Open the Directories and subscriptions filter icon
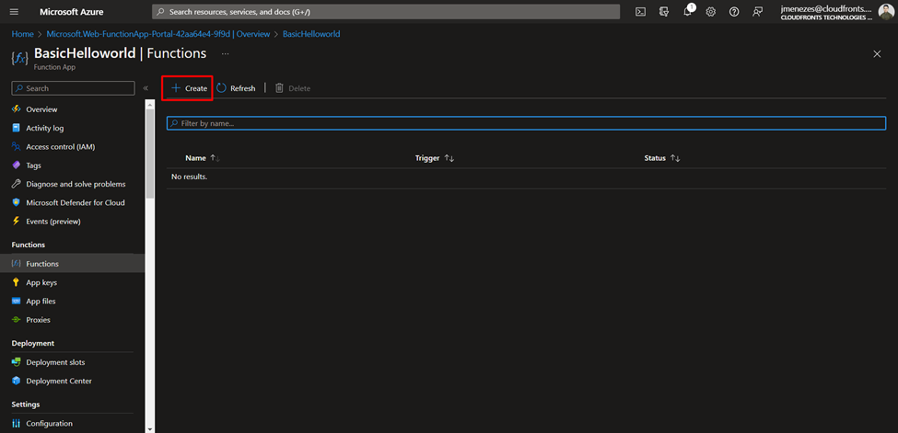Image resolution: width=898 pixels, height=433 pixels. [664, 11]
